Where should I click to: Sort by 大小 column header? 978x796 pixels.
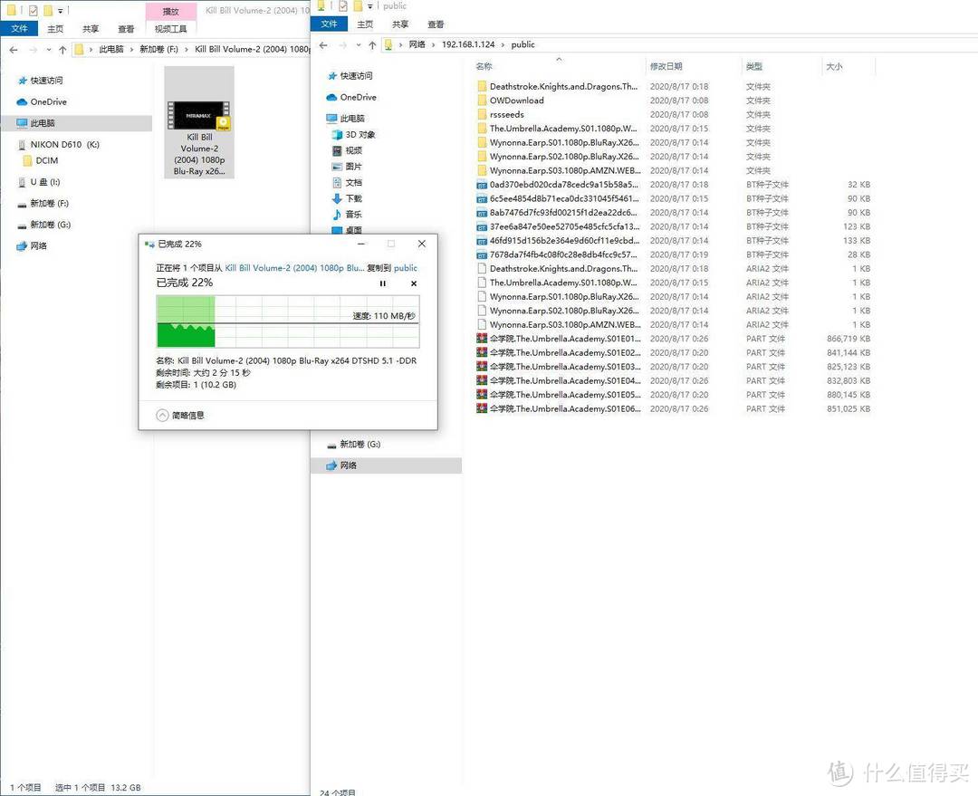[x=835, y=66]
